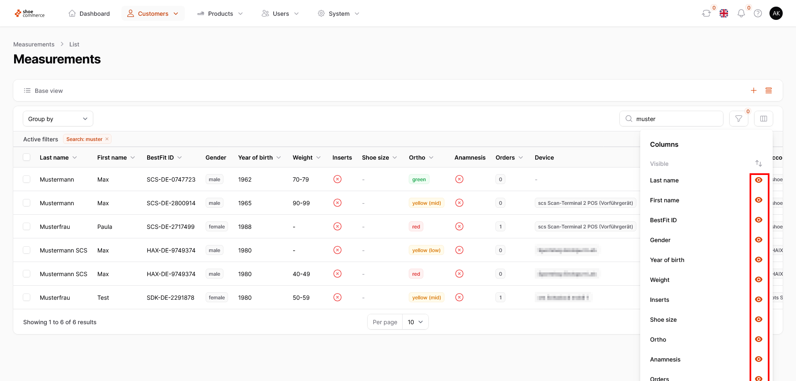
Task: Open the orange view list icon
Action: click(768, 91)
